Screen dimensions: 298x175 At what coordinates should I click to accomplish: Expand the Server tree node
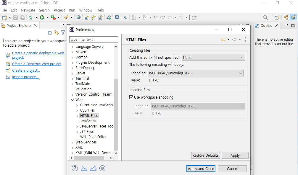tap(73, 73)
